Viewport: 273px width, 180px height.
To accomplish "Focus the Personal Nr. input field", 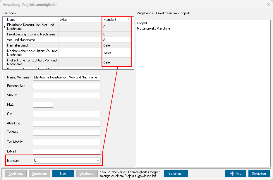I will [67, 86].
